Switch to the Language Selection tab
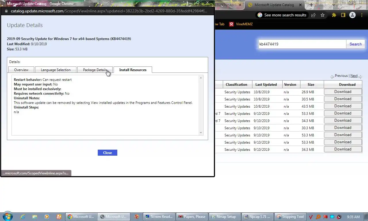The width and height of the screenshot is (368, 221). (x=56, y=70)
